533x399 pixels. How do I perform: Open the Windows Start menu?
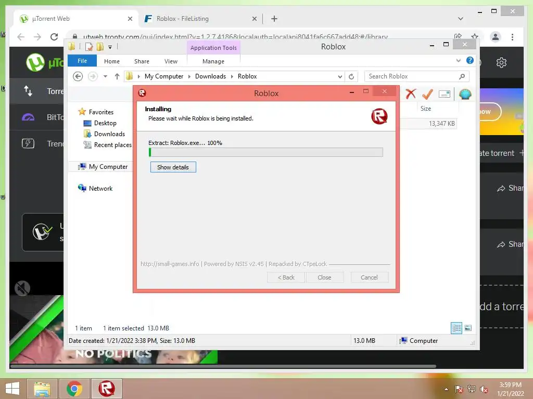[12, 389]
